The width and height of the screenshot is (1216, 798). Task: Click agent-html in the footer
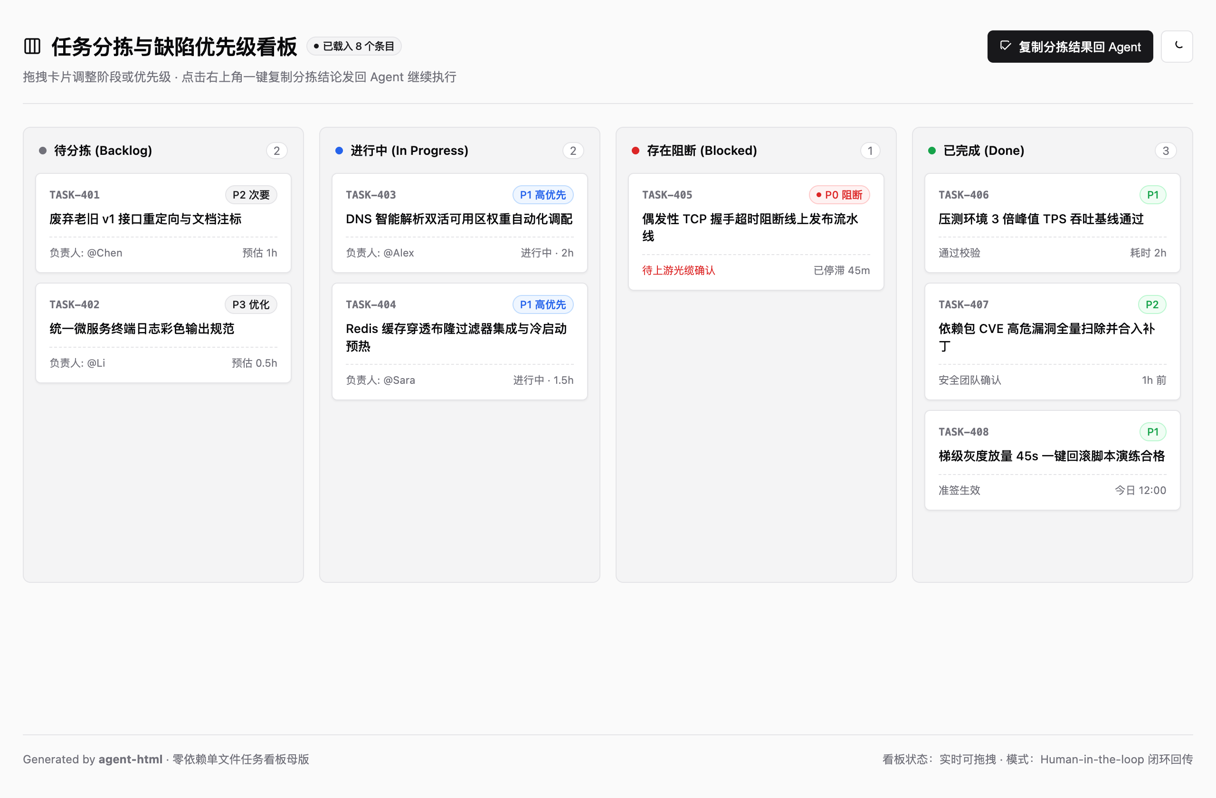pyautogui.click(x=130, y=759)
